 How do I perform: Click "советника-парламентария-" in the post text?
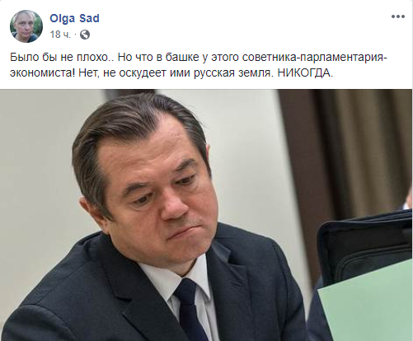point(315,58)
